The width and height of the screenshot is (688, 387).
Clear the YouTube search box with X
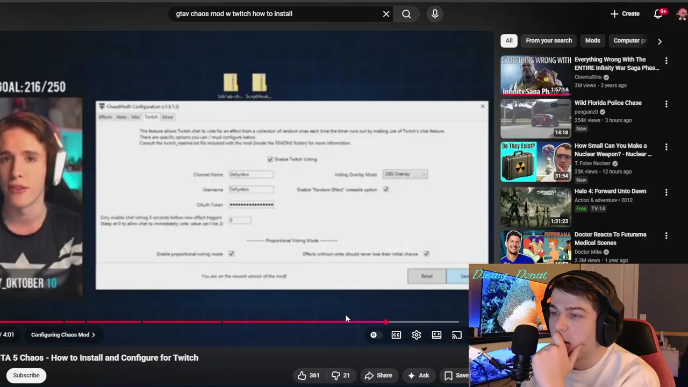pyautogui.click(x=386, y=14)
